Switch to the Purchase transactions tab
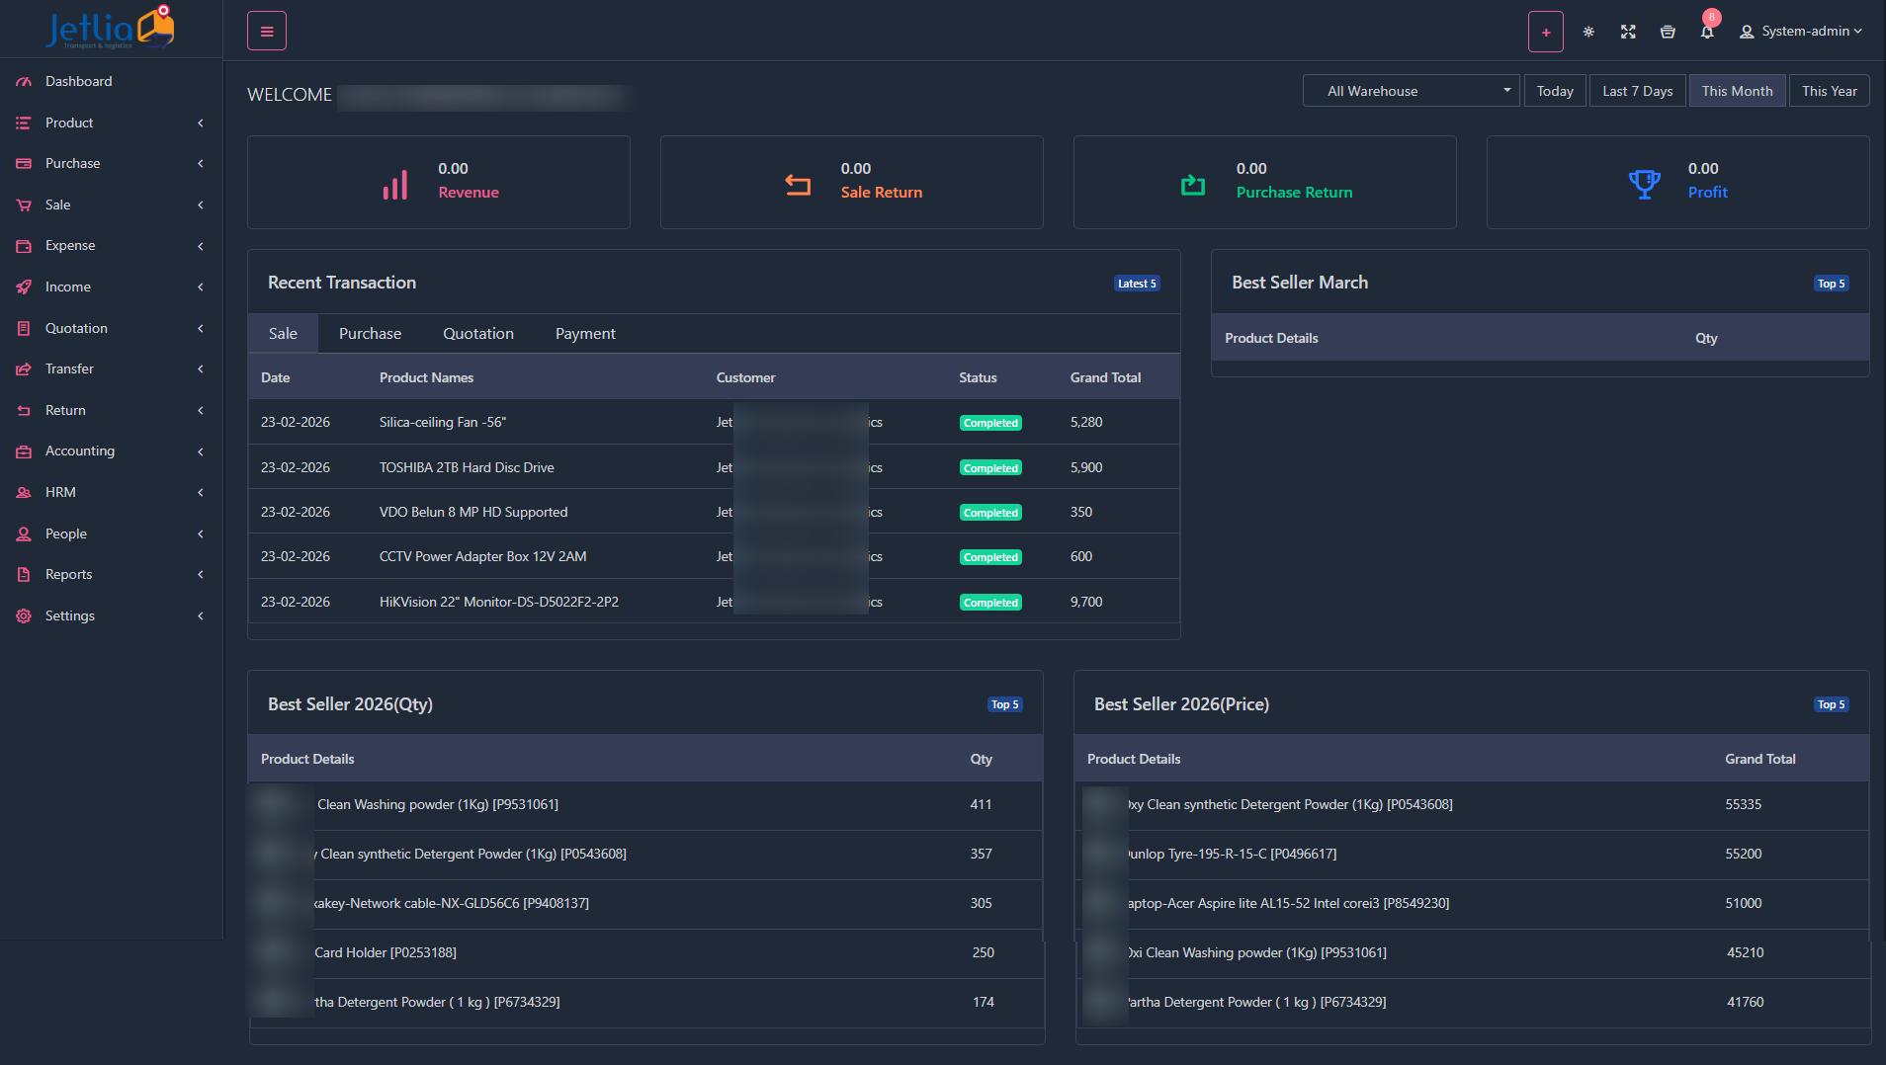Screen dimensions: 1886x1065 pyautogui.click(x=370, y=334)
